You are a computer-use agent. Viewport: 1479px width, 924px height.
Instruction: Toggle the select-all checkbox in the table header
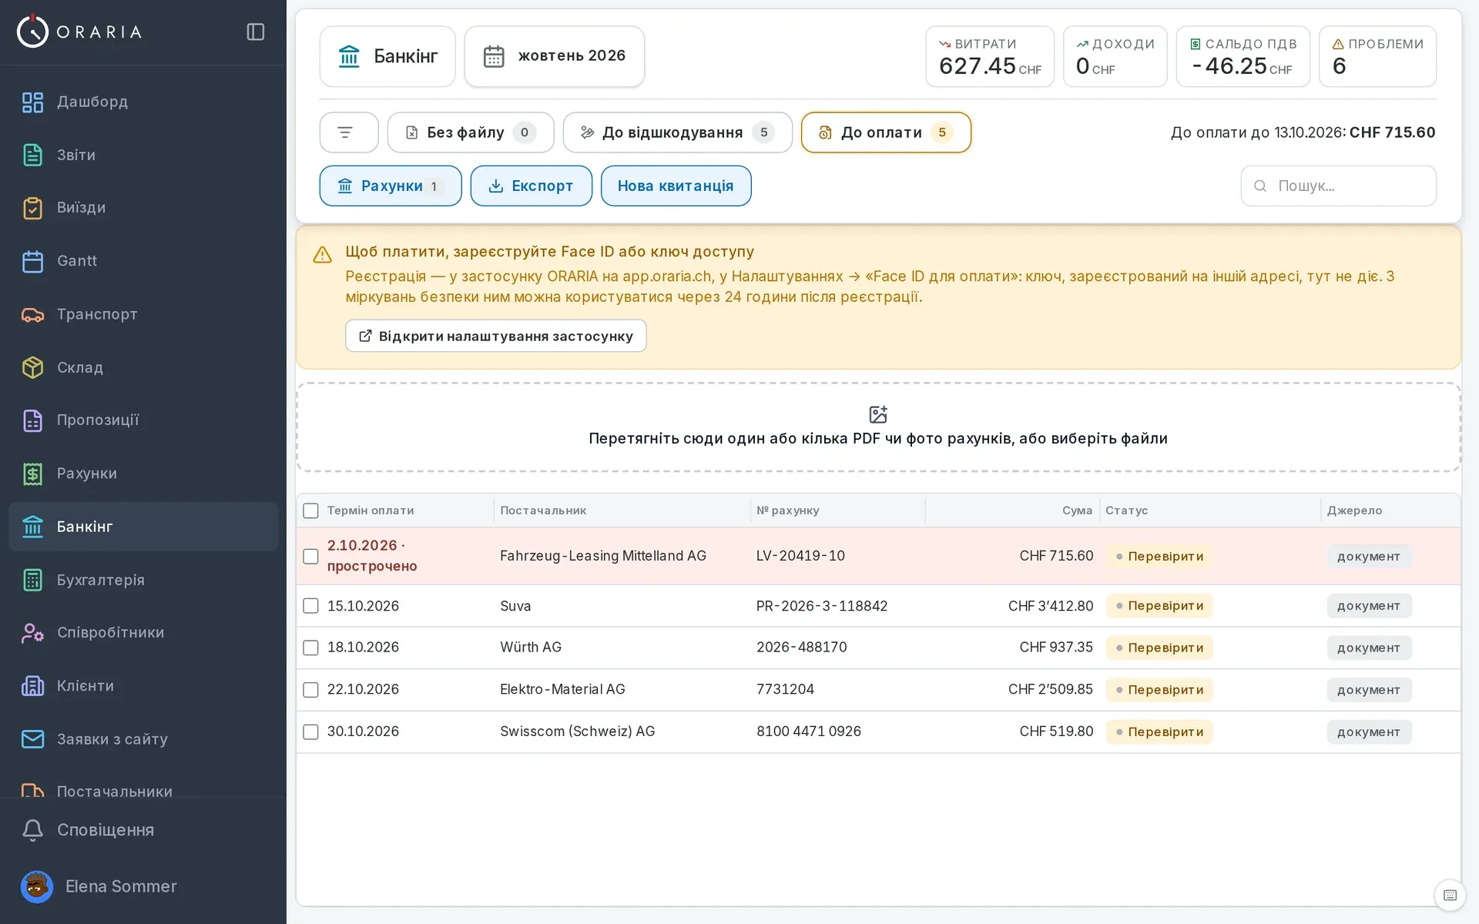pyautogui.click(x=310, y=511)
